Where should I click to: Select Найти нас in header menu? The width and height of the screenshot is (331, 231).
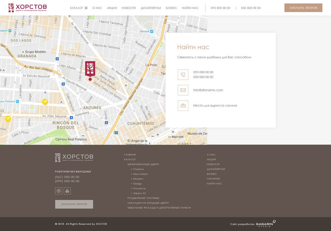(x=190, y=8)
